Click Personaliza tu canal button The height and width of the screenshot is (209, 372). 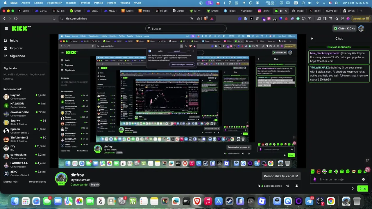point(281,176)
